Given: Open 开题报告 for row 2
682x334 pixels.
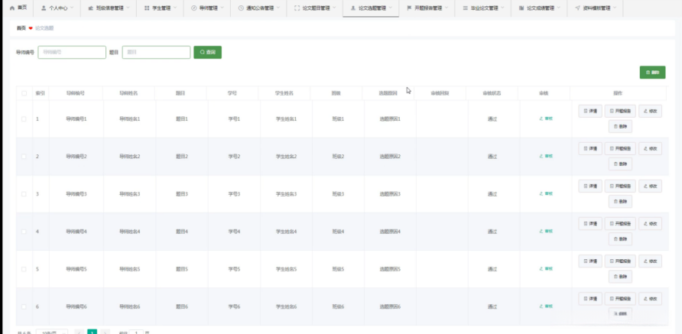Looking at the screenshot, I should click(x=620, y=149).
